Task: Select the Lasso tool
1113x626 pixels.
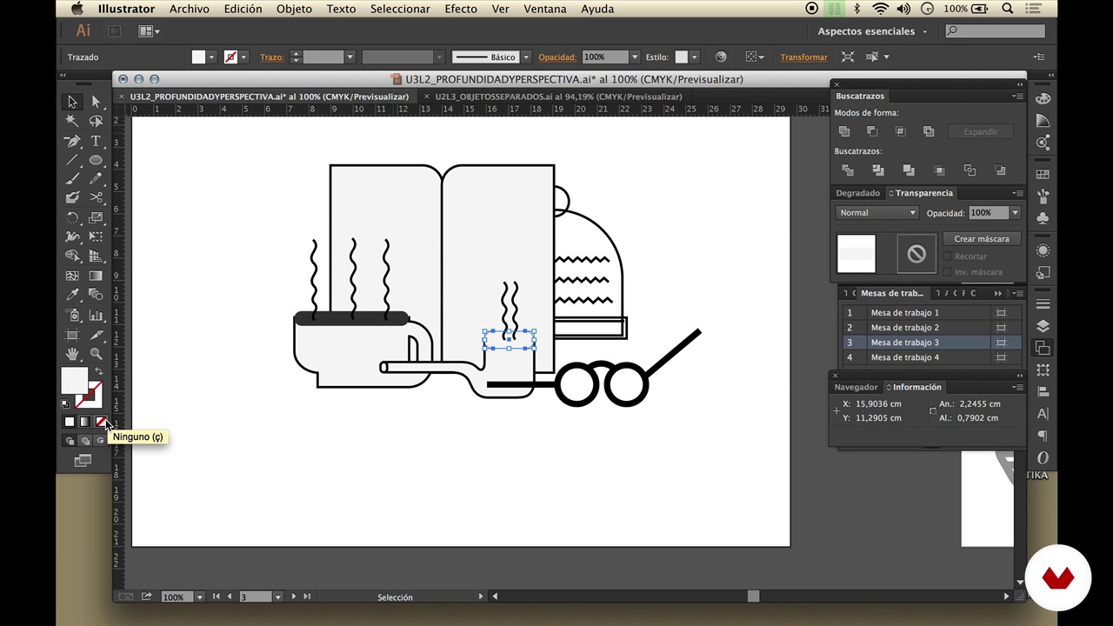Action: 96,121
